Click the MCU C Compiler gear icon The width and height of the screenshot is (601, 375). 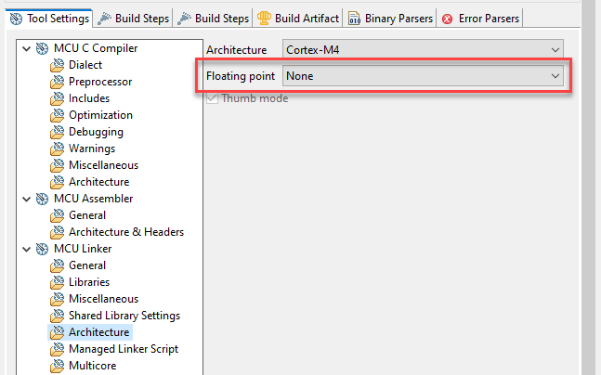(42, 48)
